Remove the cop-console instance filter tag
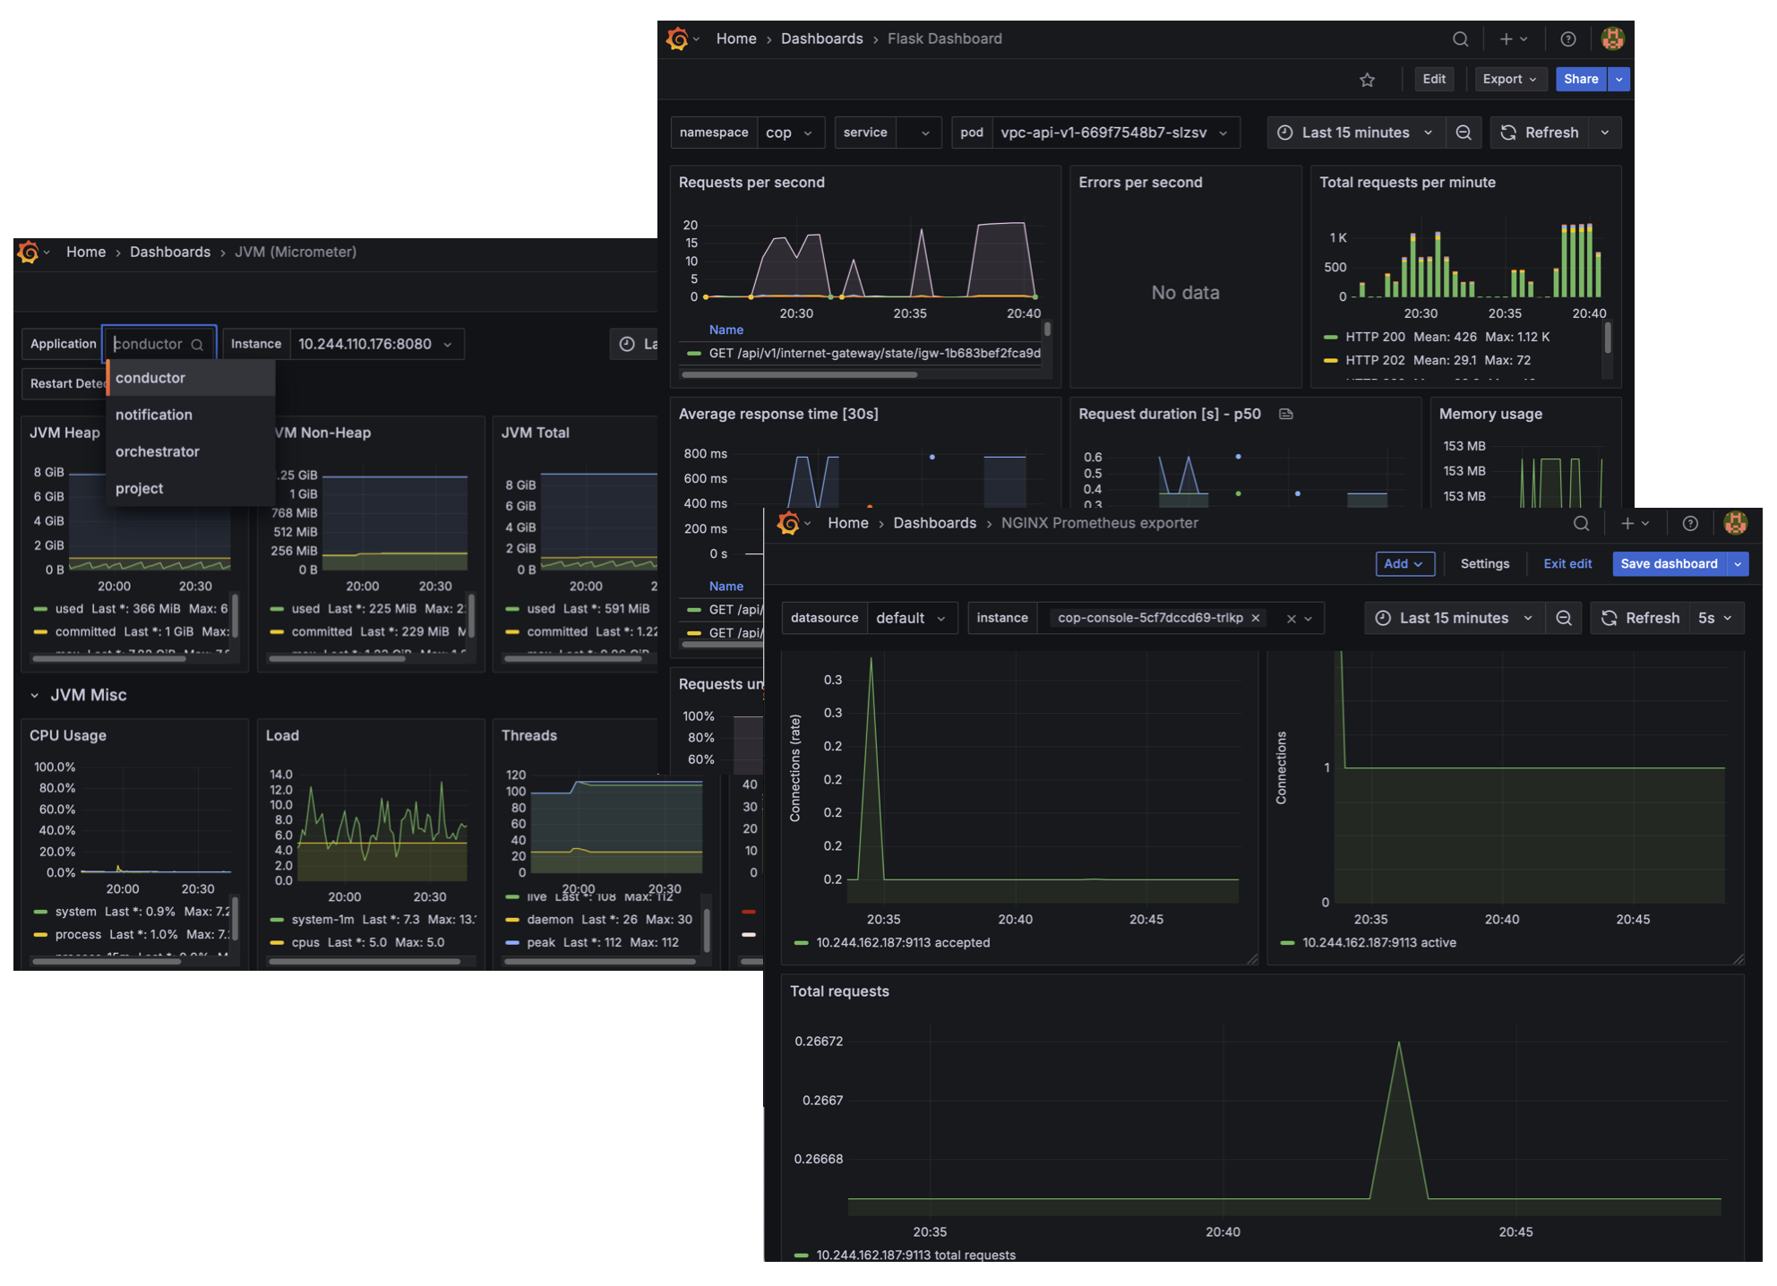1777x1286 pixels. [x=1257, y=618]
